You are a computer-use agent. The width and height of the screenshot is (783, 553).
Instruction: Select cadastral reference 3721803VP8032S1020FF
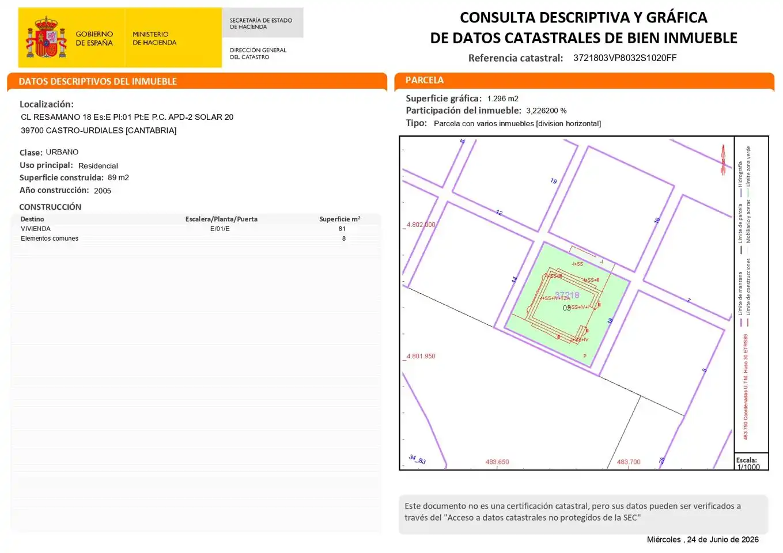pos(625,58)
